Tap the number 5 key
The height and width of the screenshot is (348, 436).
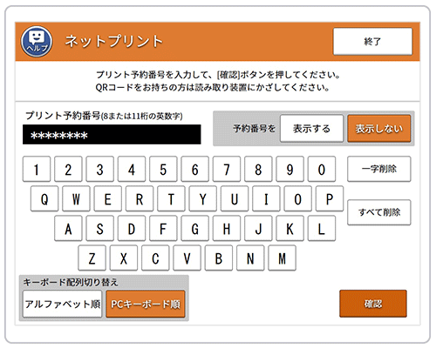pyautogui.click(x=163, y=170)
